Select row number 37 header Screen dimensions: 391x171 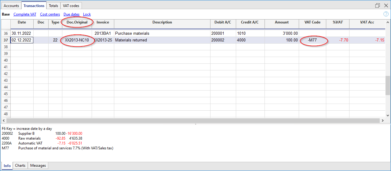pos(6,40)
